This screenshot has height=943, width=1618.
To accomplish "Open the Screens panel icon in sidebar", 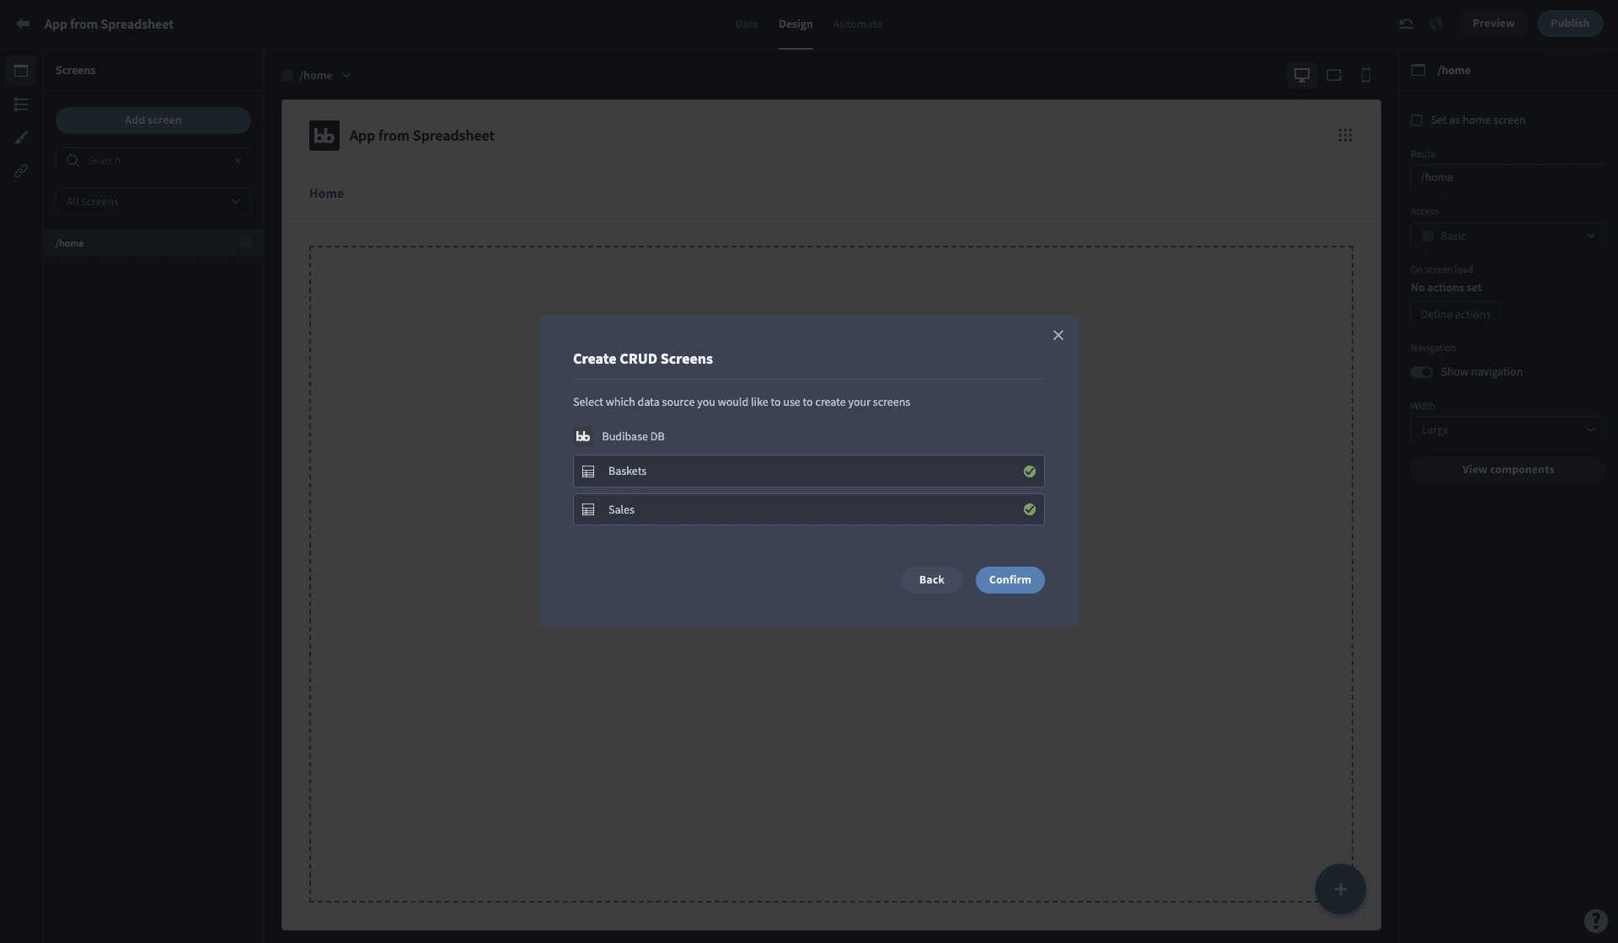I will 21,71.
